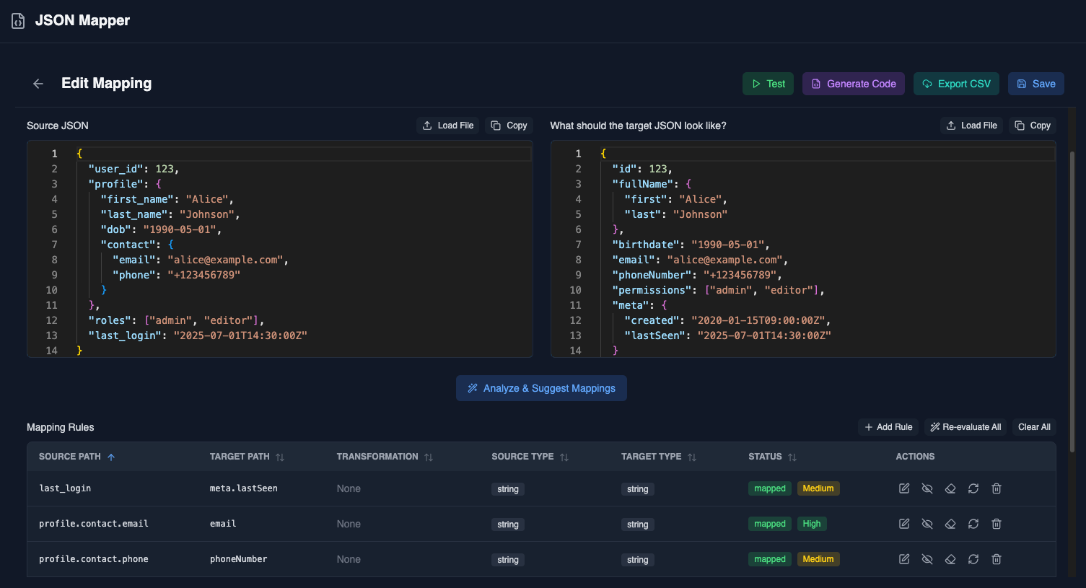This screenshot has height=588, width=1086.
Task: Edit the profile.contact.email rule
Action: point(904,524)
